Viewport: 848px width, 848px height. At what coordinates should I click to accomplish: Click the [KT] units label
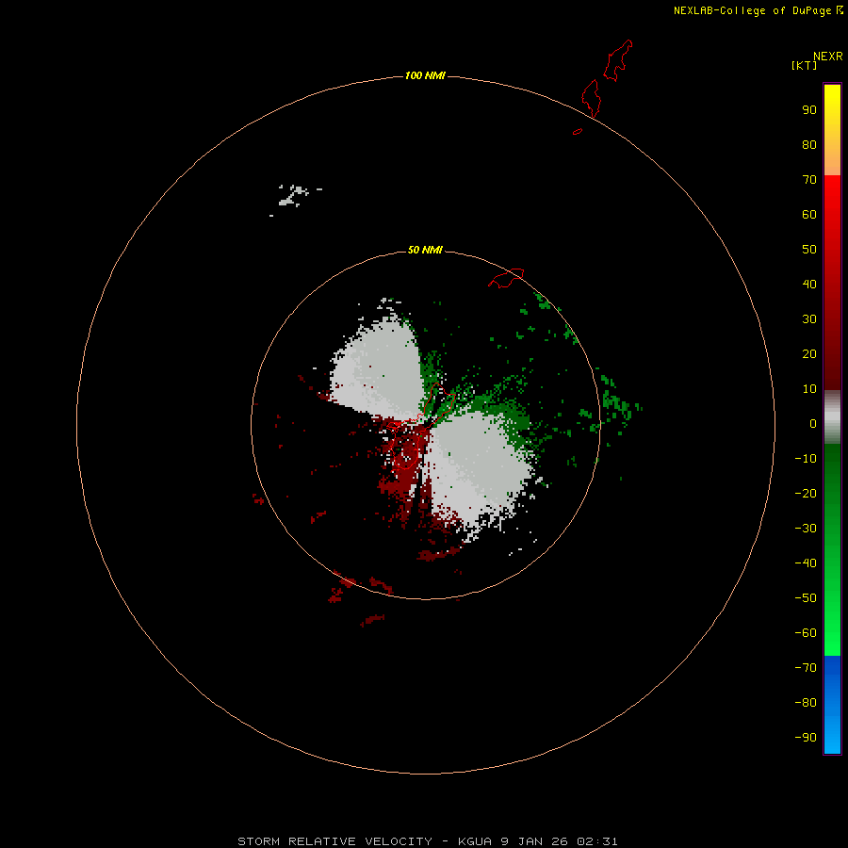[x=805, y=65]
